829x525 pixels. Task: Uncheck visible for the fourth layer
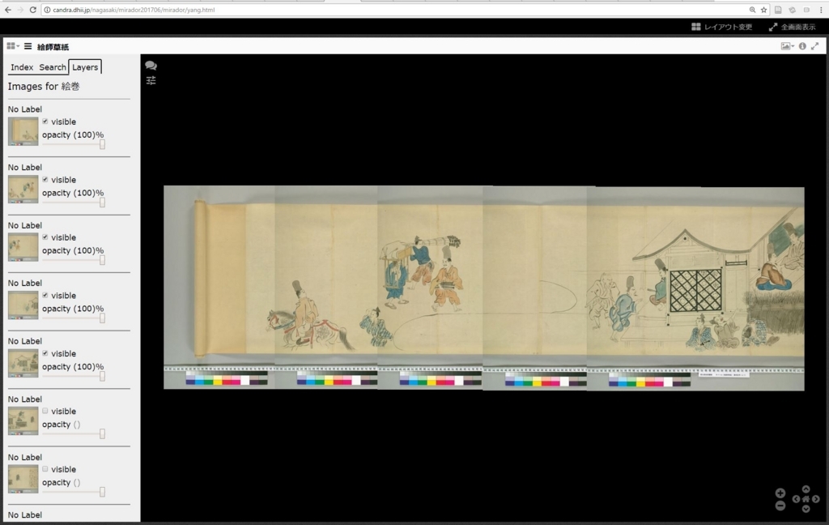coord(45,295)
